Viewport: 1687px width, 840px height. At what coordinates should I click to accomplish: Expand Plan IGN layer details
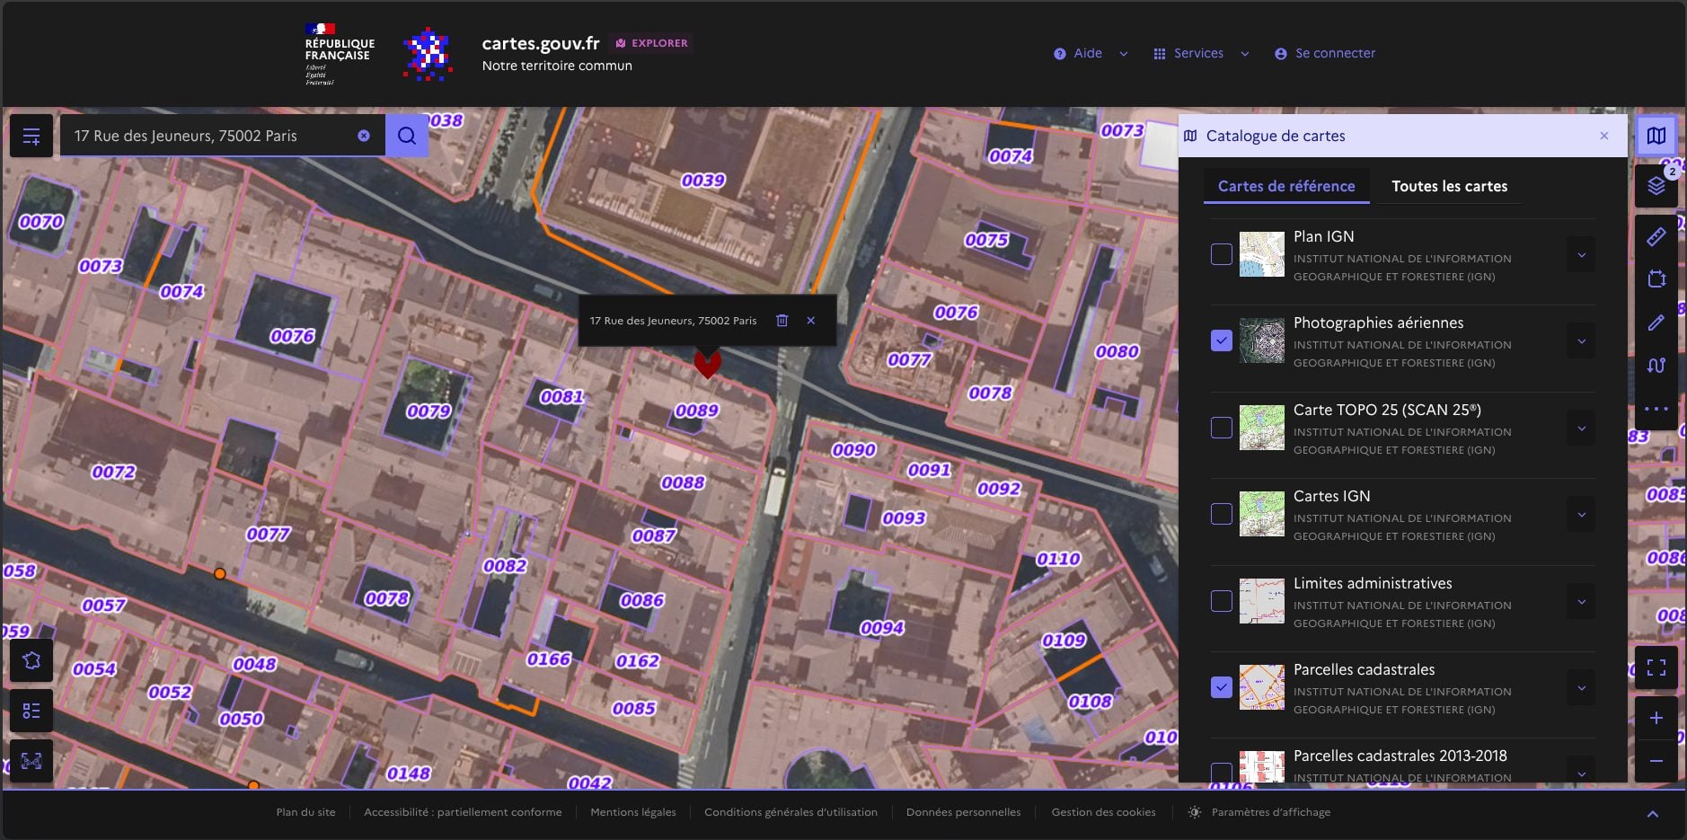(x=1582, y=254)
